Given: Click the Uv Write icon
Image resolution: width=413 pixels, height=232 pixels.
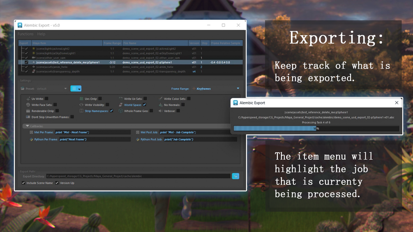Looking at the screenshot, I should pyautogui.click(x=28, y=99).
